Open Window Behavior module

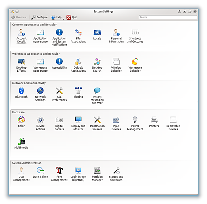(x=116, y=65)
